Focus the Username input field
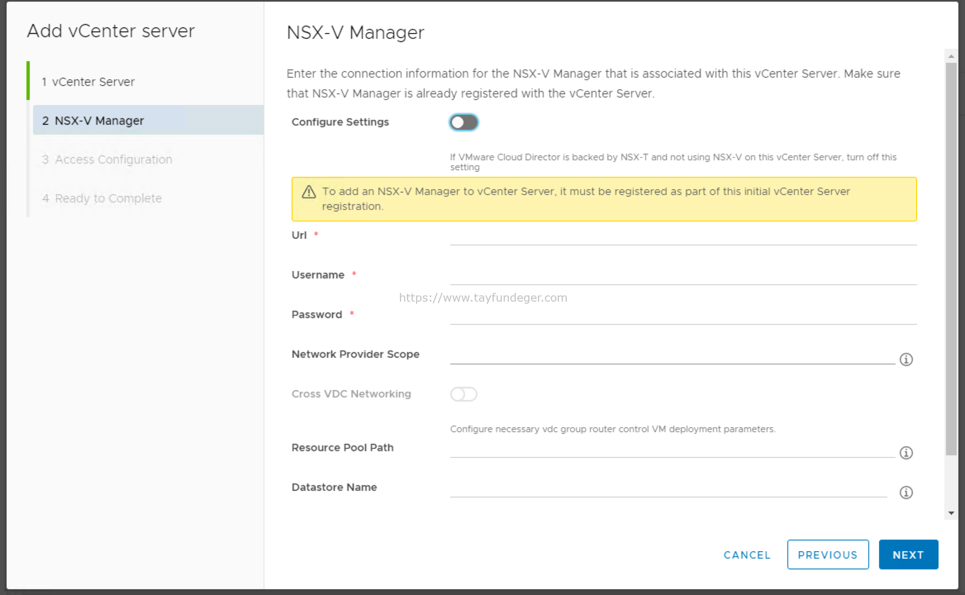Image resolution: width=965 pixels, height=595 pixels. pos(683,276)
